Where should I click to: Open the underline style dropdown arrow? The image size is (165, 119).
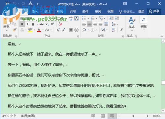coord(37,24)
